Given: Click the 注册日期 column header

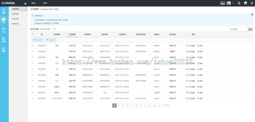Looking at the screenshot, I should pos(122,35).
